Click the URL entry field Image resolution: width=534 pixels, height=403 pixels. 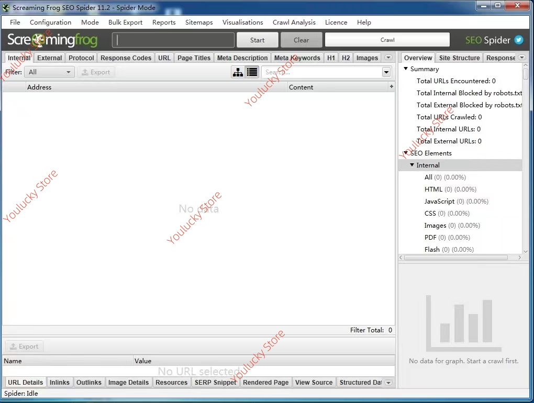pos(173,40)
